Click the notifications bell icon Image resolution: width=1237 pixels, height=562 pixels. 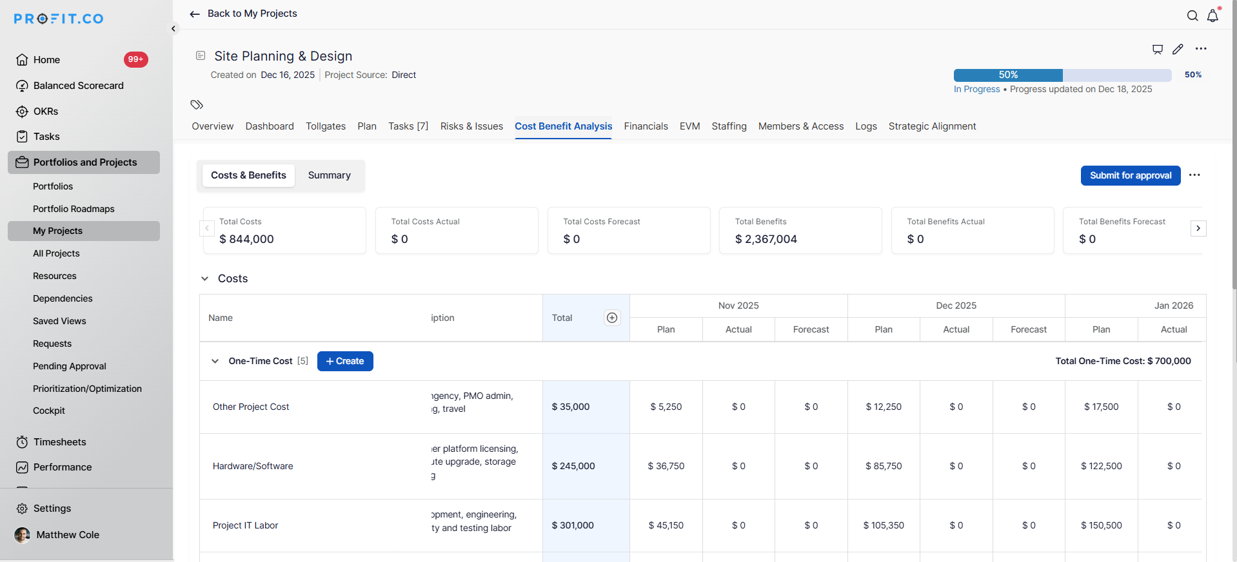[x=1212, y=16]
